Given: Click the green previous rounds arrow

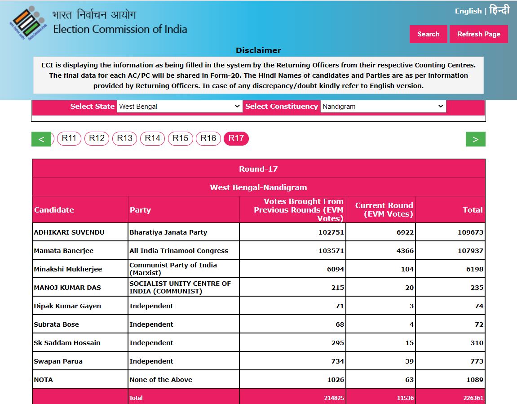Looking at the screenshot, I should pos(41,139).
